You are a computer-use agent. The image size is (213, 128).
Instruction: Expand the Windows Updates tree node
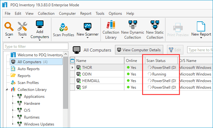pos(13,124)
